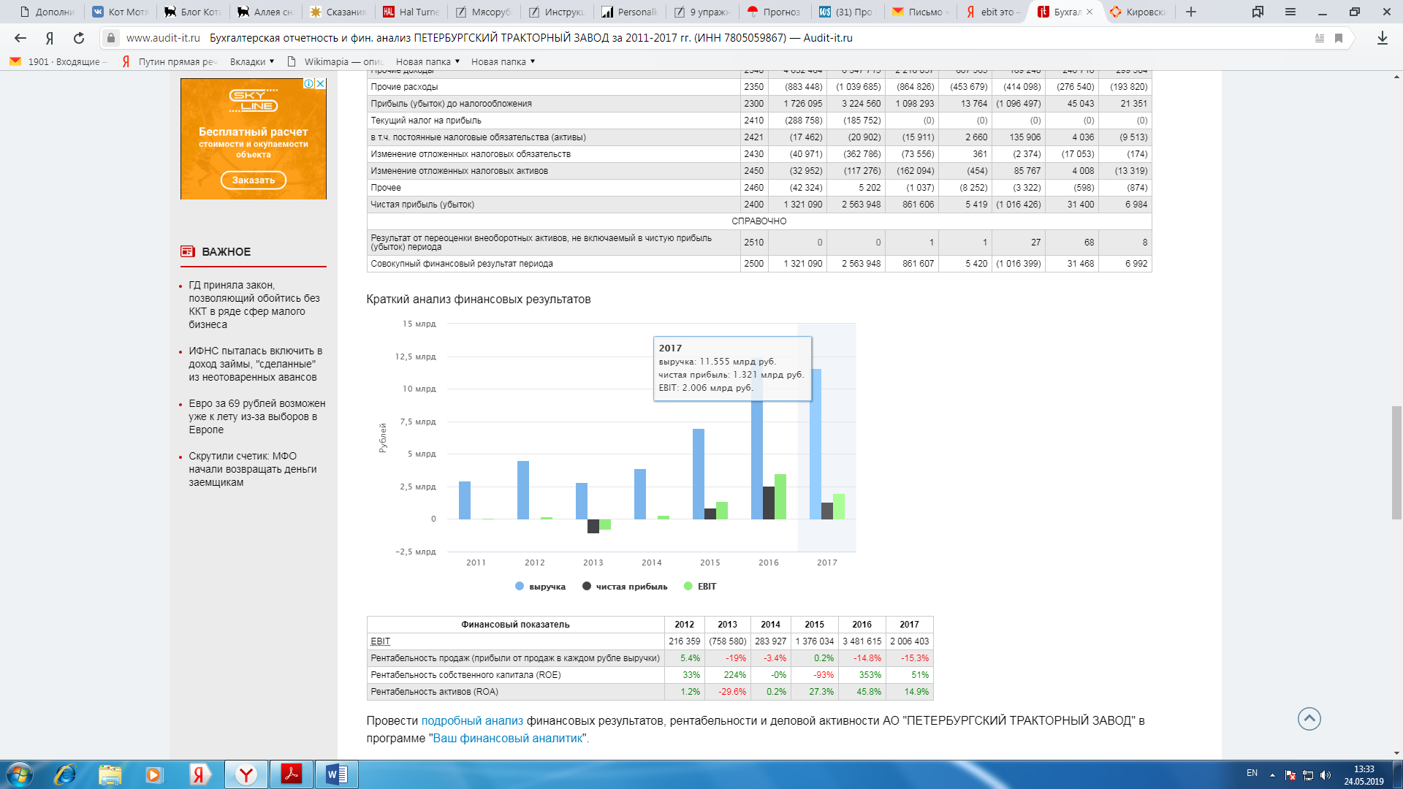Select the Рентабельность активов (ROA) row label

point(434,692)
